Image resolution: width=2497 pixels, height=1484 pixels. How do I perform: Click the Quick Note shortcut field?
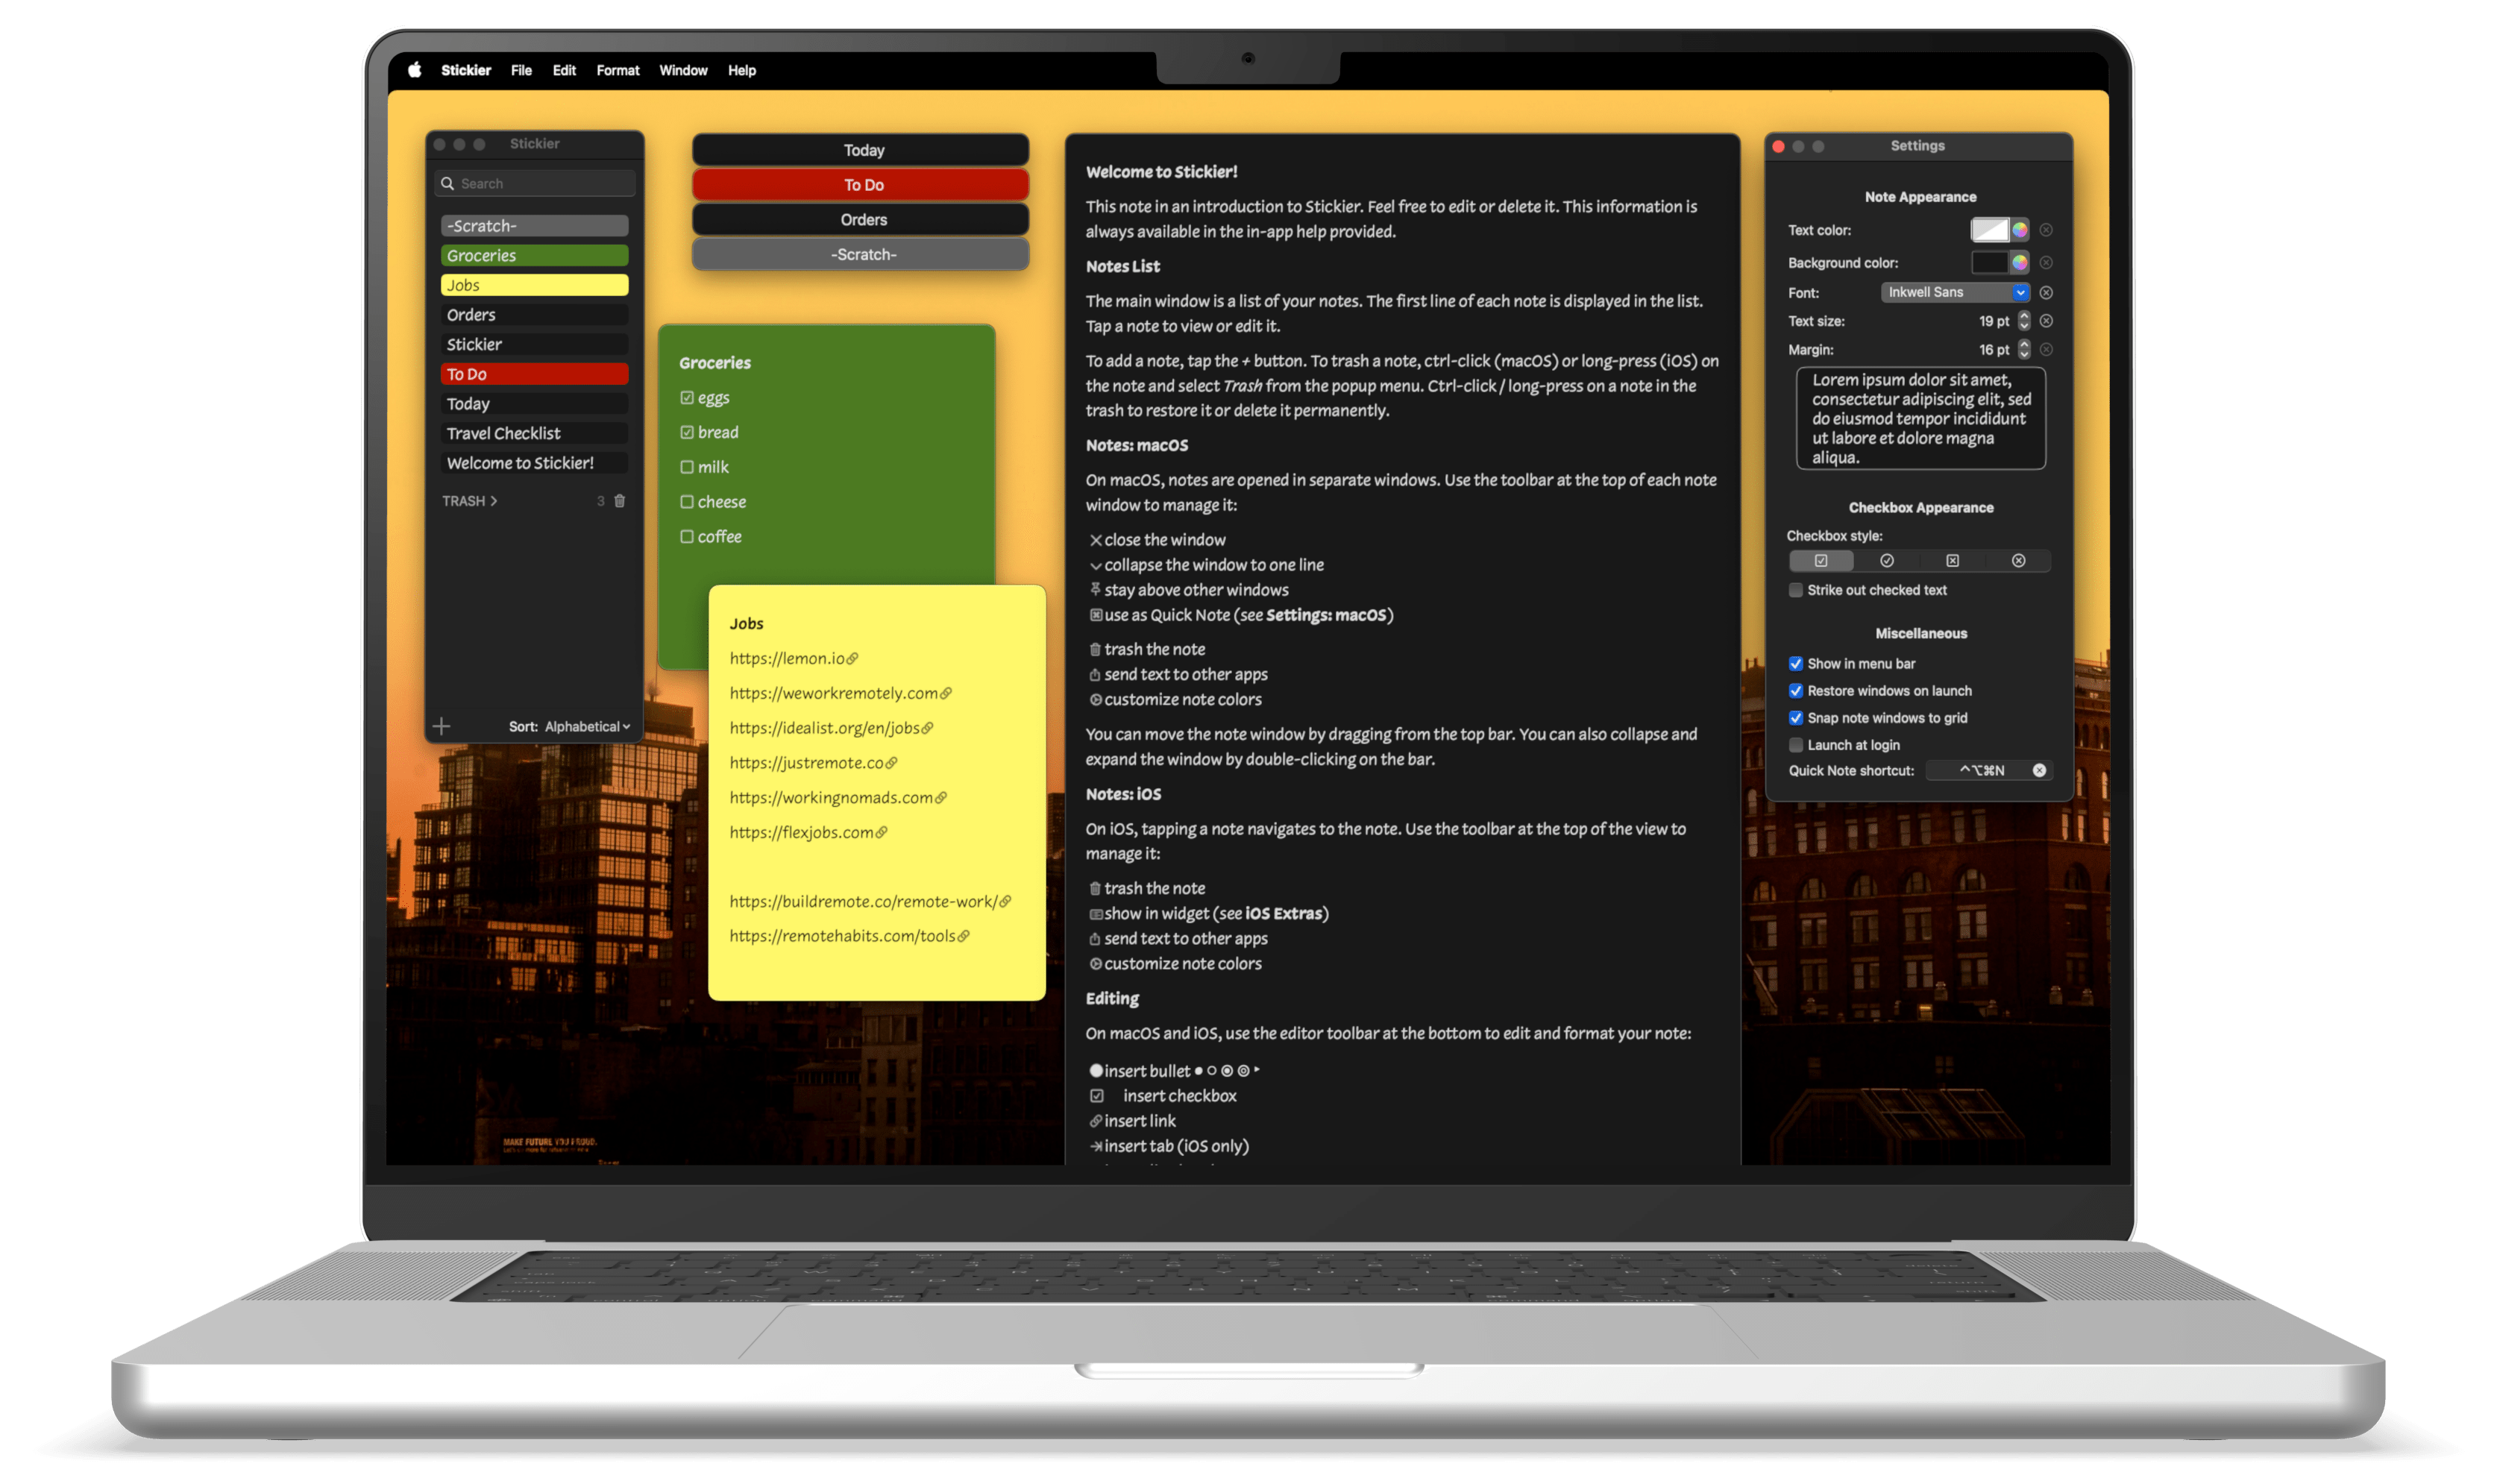point(1990,770)
